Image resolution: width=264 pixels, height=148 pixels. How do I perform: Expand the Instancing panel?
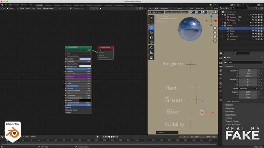click(229, 111)
